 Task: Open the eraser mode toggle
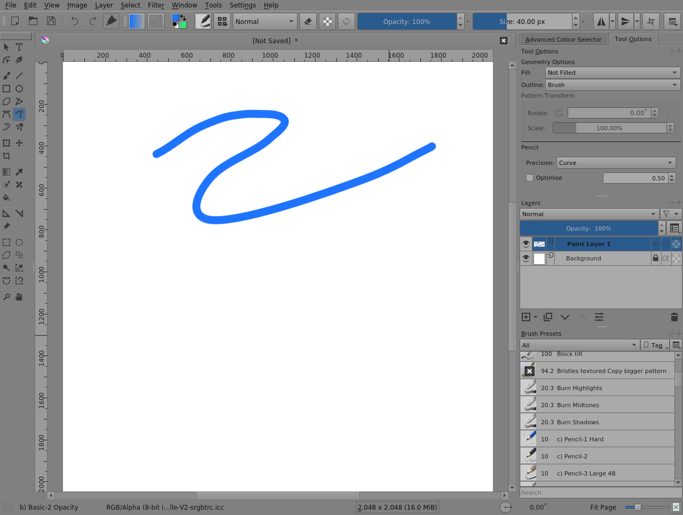(308, 21)
